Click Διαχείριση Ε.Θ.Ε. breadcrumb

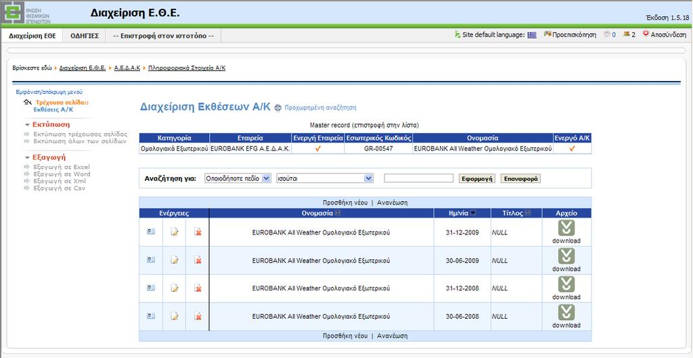point(83,68)
